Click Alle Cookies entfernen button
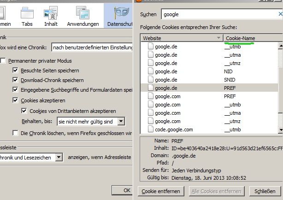This screenshot has width=283, height=200. click(216, 191)
